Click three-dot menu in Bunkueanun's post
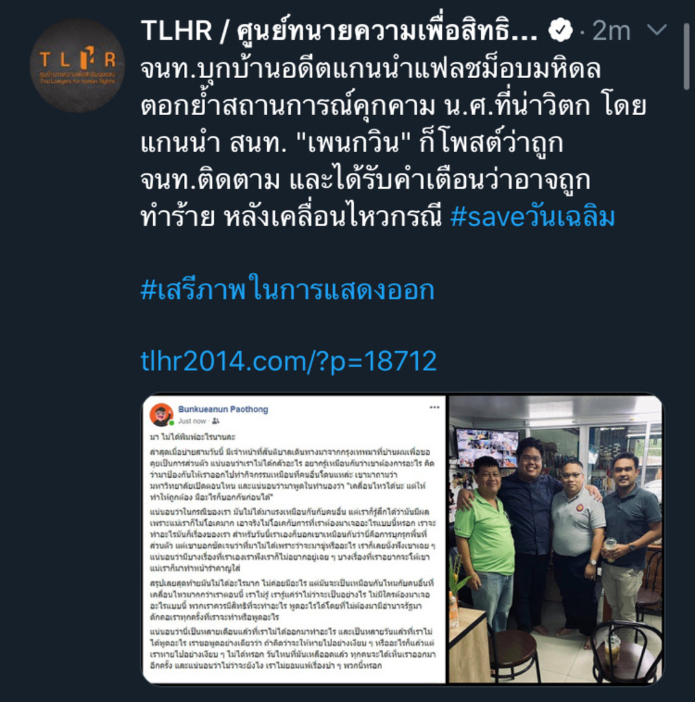 [434, 407]
